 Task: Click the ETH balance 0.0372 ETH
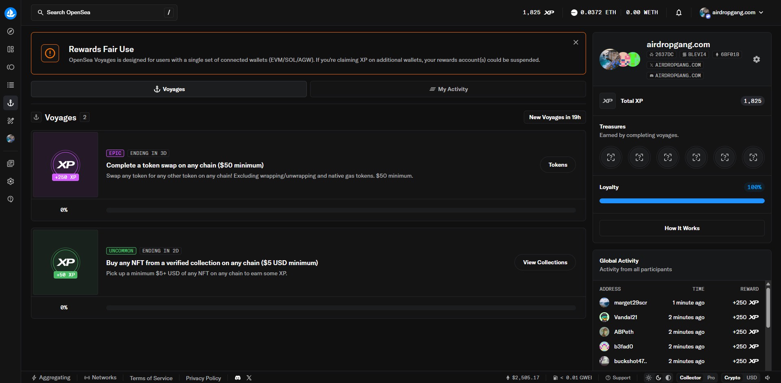coord(593,13)
